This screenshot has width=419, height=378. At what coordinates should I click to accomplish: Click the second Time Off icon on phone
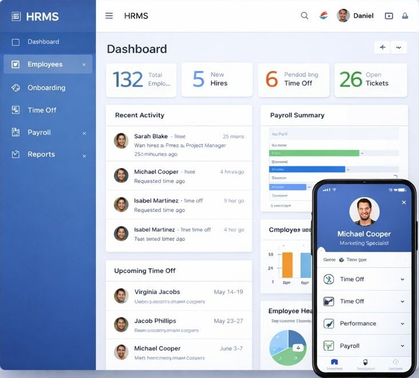coord(329,301)
